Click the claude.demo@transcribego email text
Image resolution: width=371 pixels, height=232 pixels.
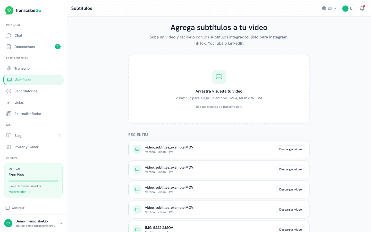click(36, 226)
